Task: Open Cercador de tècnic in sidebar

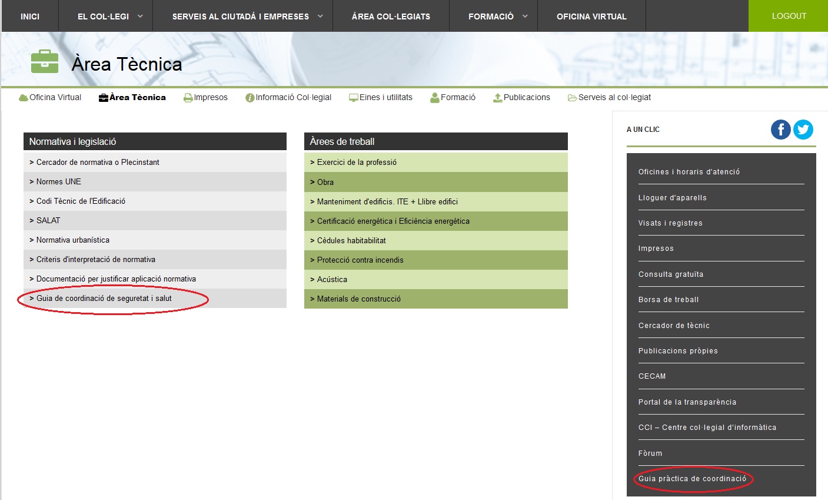Action: (674, 326)
